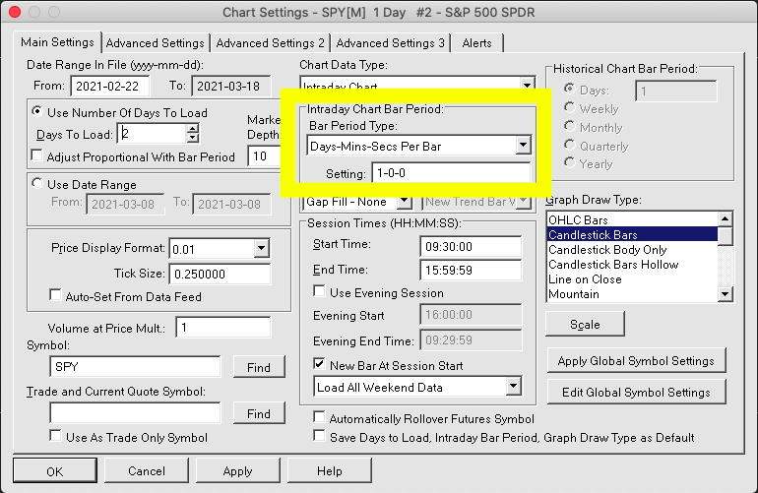
Task: Click the Days To Load field
Action: (x=152, y=134)
